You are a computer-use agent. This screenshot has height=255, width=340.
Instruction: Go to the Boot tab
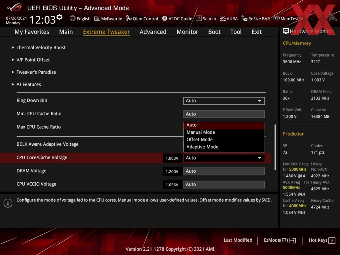214,32
